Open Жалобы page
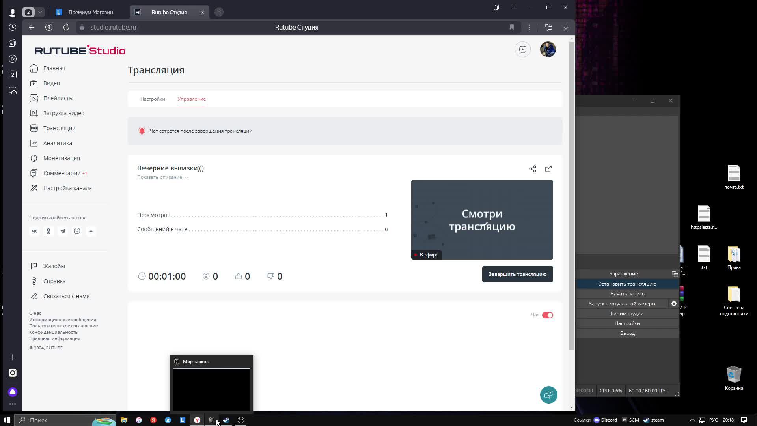Image resolution: width=757 pixels, height=426 pixels. (x=47, y=266)
